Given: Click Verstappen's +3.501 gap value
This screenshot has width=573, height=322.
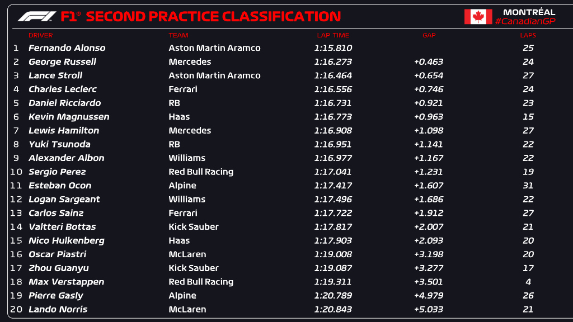Looking at the screenshot, I should tap(429, 282).
